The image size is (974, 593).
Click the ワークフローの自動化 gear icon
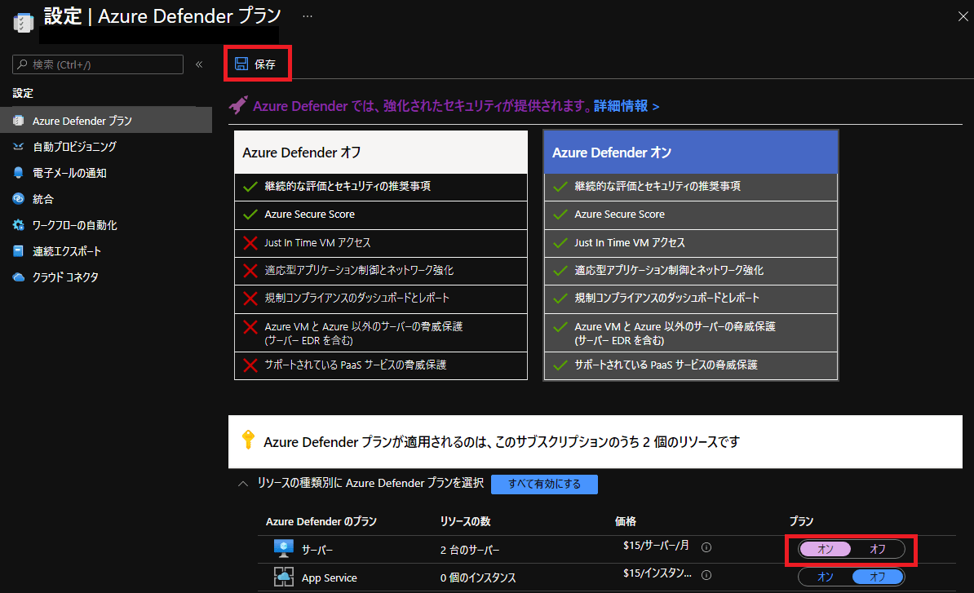click(19, 225)
